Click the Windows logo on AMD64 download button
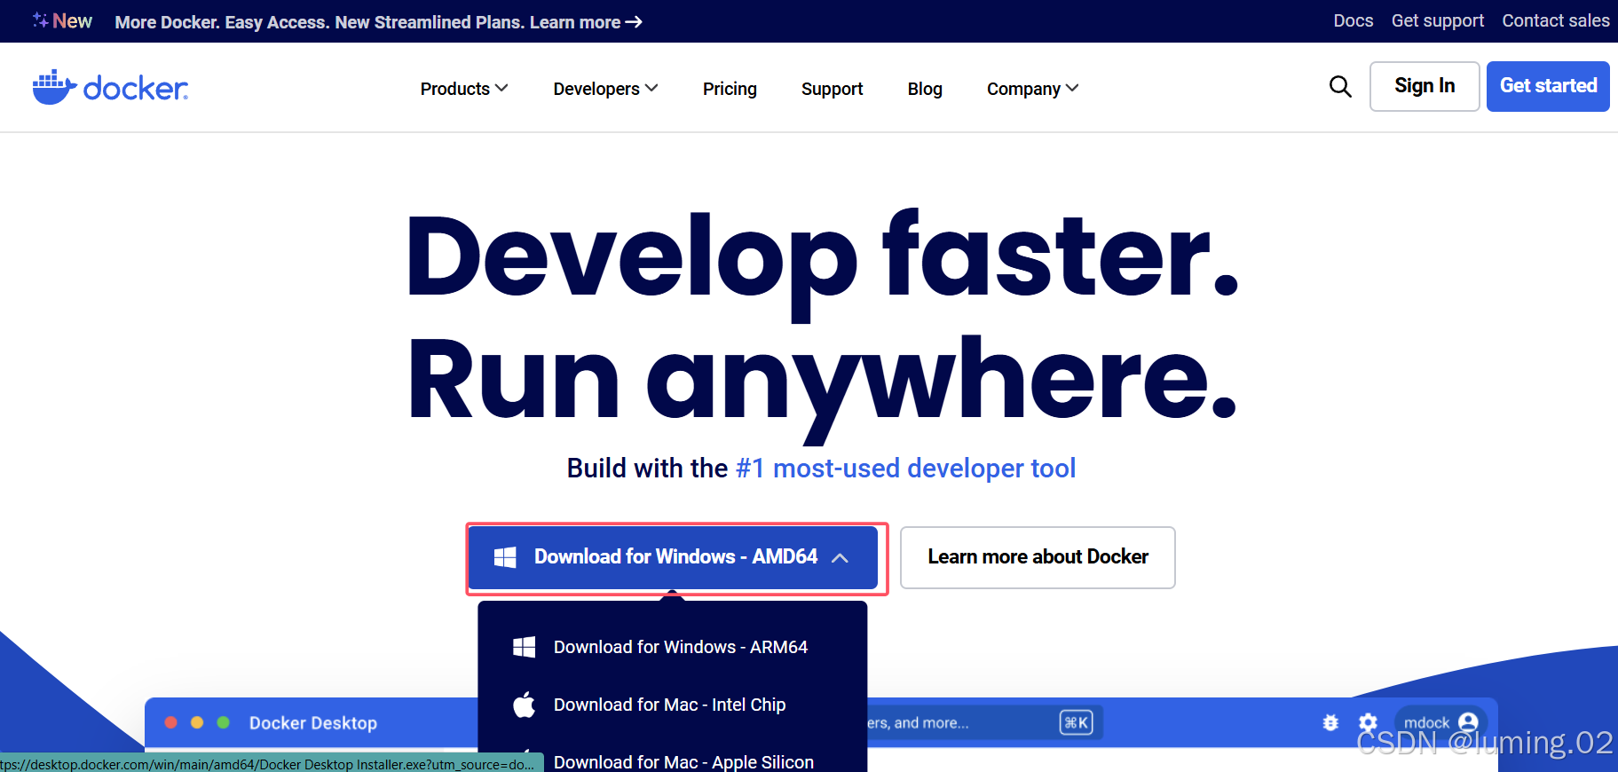The image size is (1618, 772). 505,557
